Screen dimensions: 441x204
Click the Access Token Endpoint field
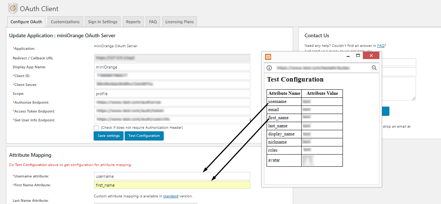click(x=172, y=111)
